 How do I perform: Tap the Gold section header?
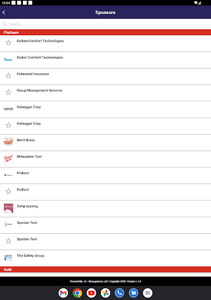(105, 270)
